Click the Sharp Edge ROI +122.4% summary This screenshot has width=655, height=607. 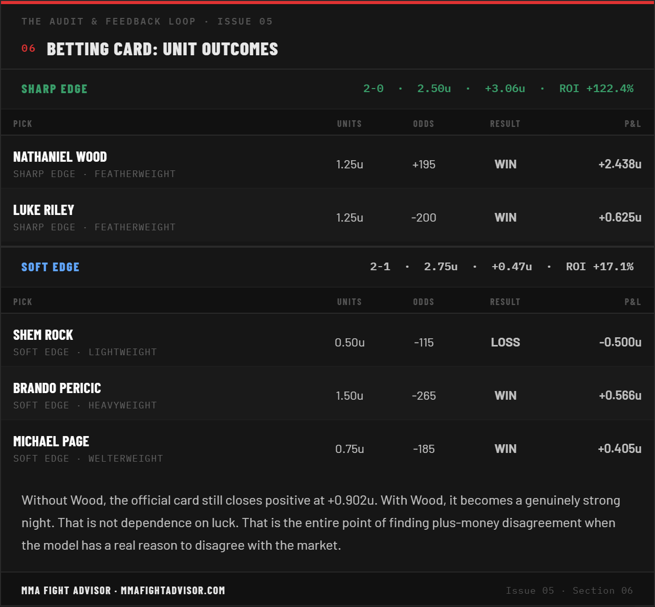596,89
